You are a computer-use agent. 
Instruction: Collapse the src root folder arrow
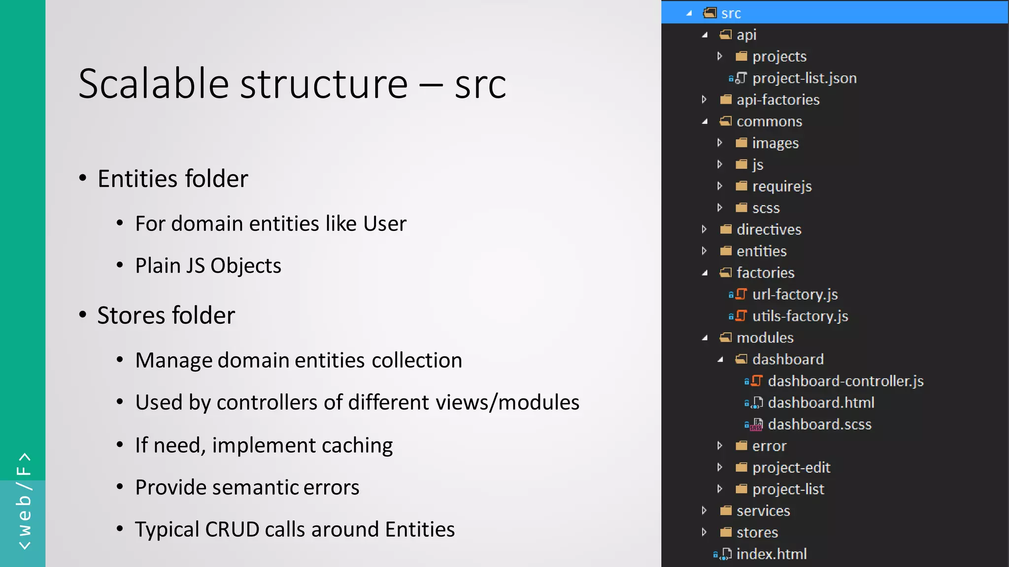pos(689,13)
